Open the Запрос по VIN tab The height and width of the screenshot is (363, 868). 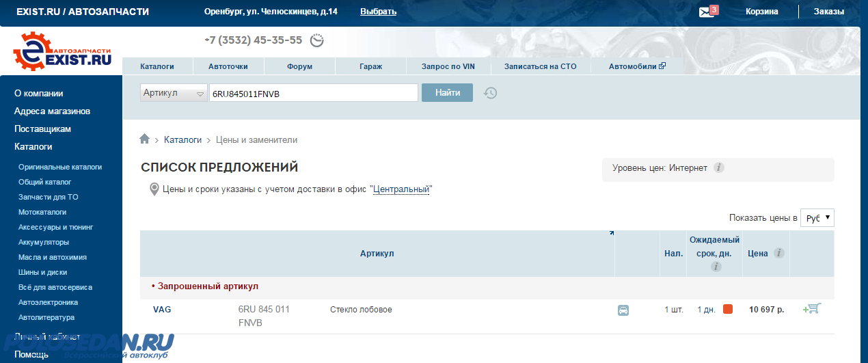click(448, 66)
